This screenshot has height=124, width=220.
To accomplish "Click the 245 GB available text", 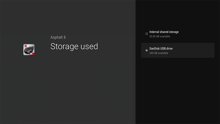I will coord(158,53).
